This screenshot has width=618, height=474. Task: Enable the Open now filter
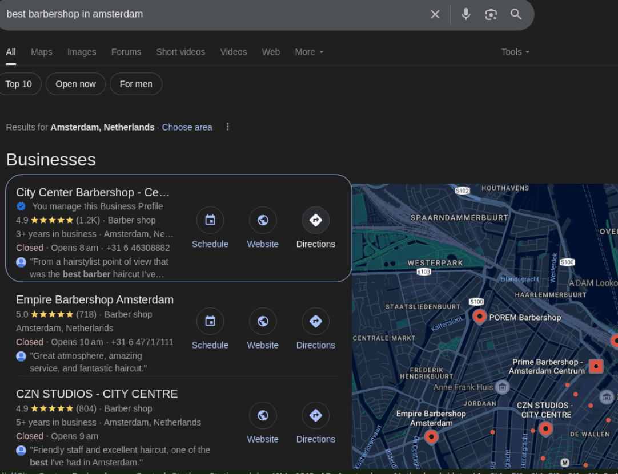coord(75,84)
